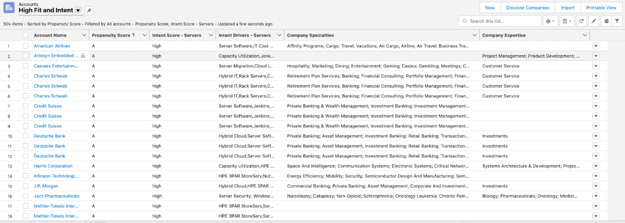Click sort arrow on Propensity Score header
The height and width of the screenshot is (223, 625).
(x=134, y=35)
